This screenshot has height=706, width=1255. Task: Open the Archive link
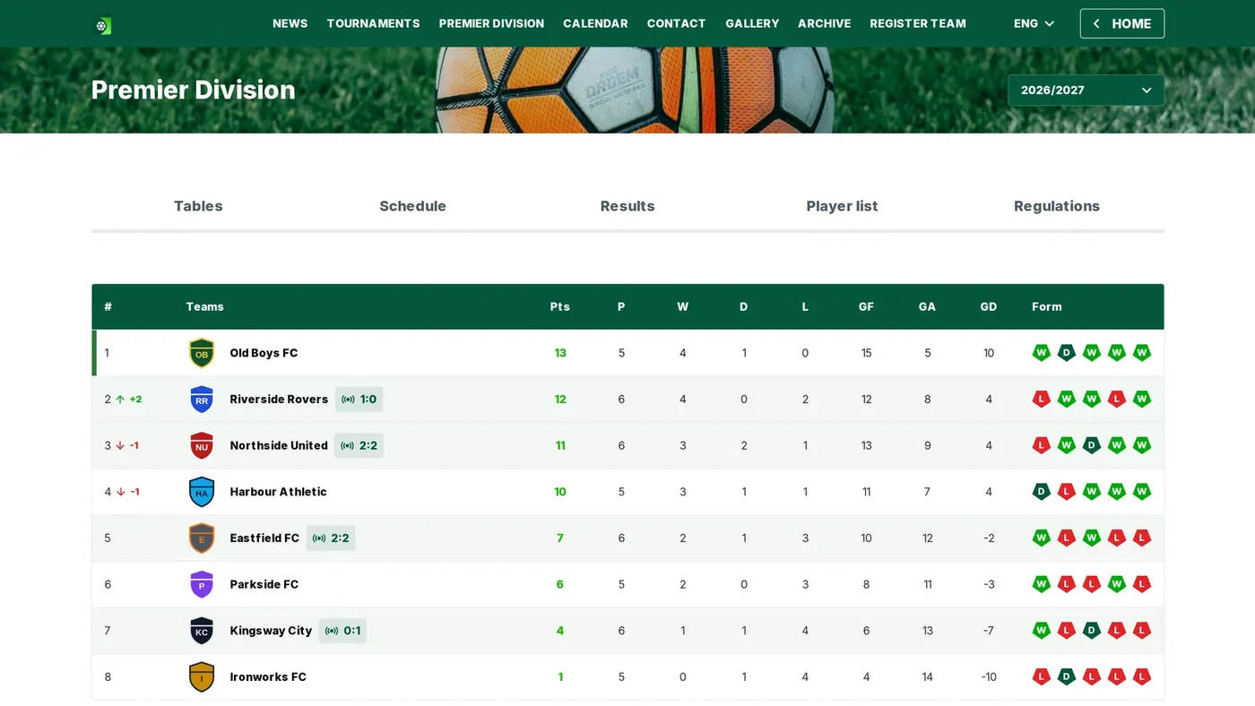tap(825, 23)
